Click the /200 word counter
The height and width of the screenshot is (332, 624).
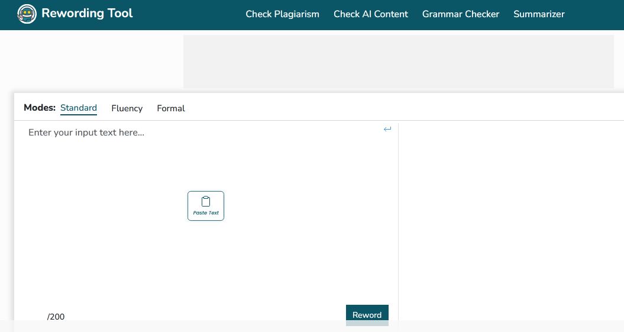(56, 317)
